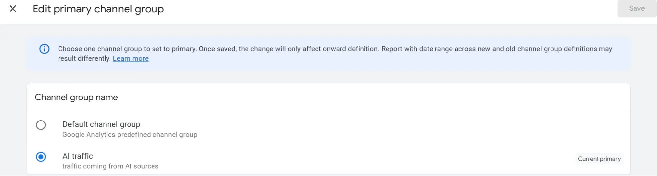This screenshot has width=657, height=176.
Task: Click the traffic coming from AI sources description
Action: pyautogui.click(x=110, y=166)
